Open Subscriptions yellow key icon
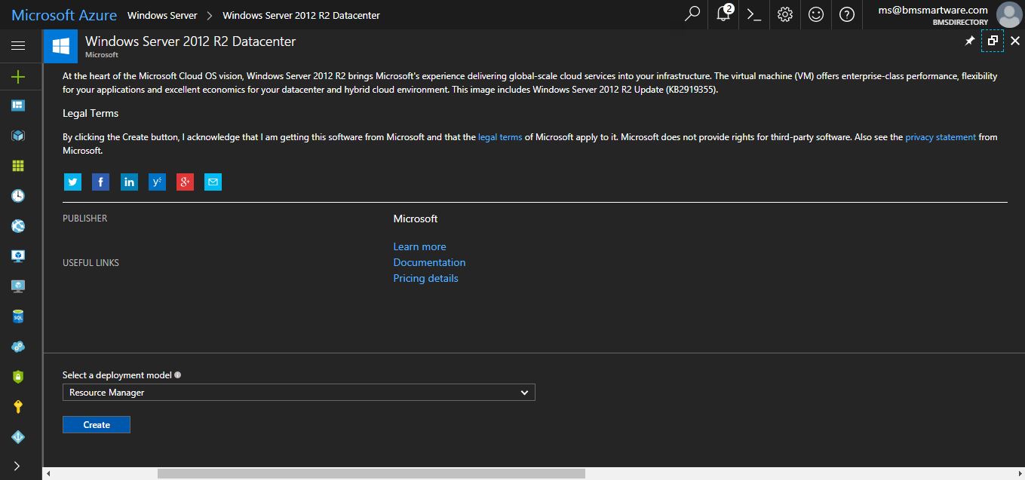1025x480 pixels. 18,407
